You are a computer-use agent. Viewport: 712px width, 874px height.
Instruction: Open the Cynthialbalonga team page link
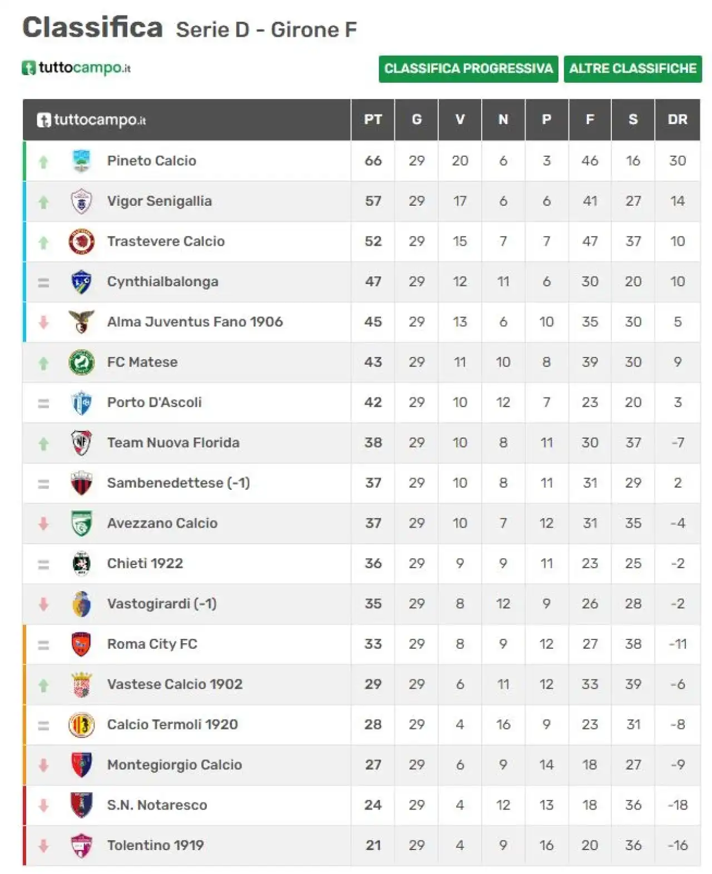[x=162, y=282]
